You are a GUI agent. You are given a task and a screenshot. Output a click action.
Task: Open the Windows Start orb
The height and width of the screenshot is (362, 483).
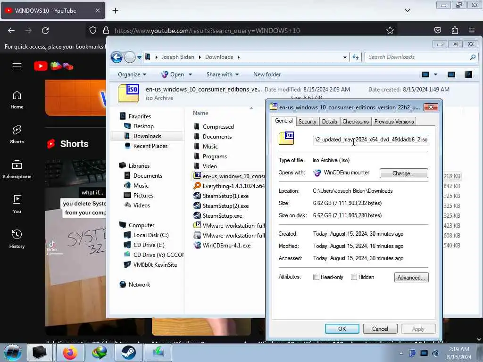coord(13,353)
